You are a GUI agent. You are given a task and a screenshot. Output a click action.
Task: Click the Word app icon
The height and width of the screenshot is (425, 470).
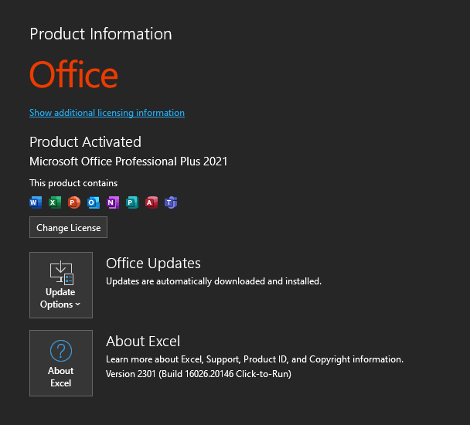coord(36,202)
